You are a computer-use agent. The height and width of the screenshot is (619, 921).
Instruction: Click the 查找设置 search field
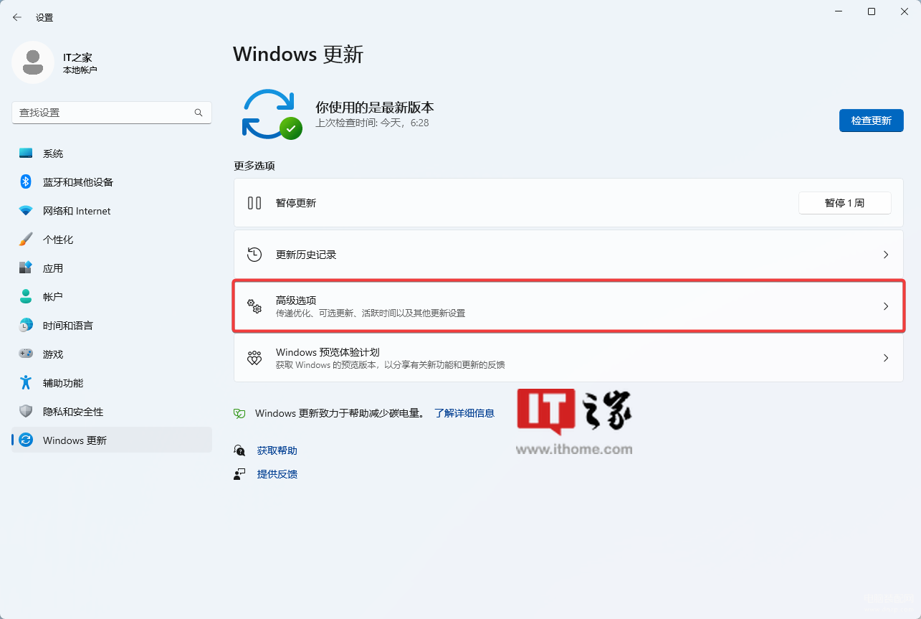coord(112,113)
